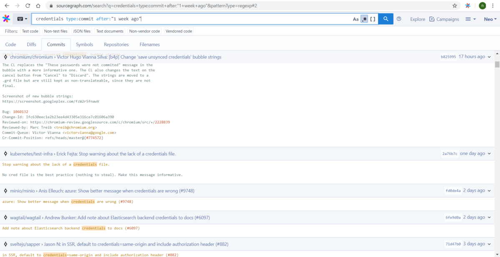
Task: Apply the Vendored code filter
Action: [x=179, y=31]
